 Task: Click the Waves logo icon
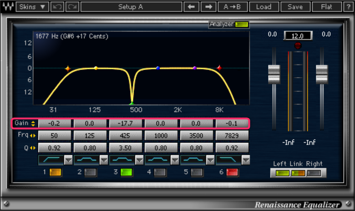point(8,6)
